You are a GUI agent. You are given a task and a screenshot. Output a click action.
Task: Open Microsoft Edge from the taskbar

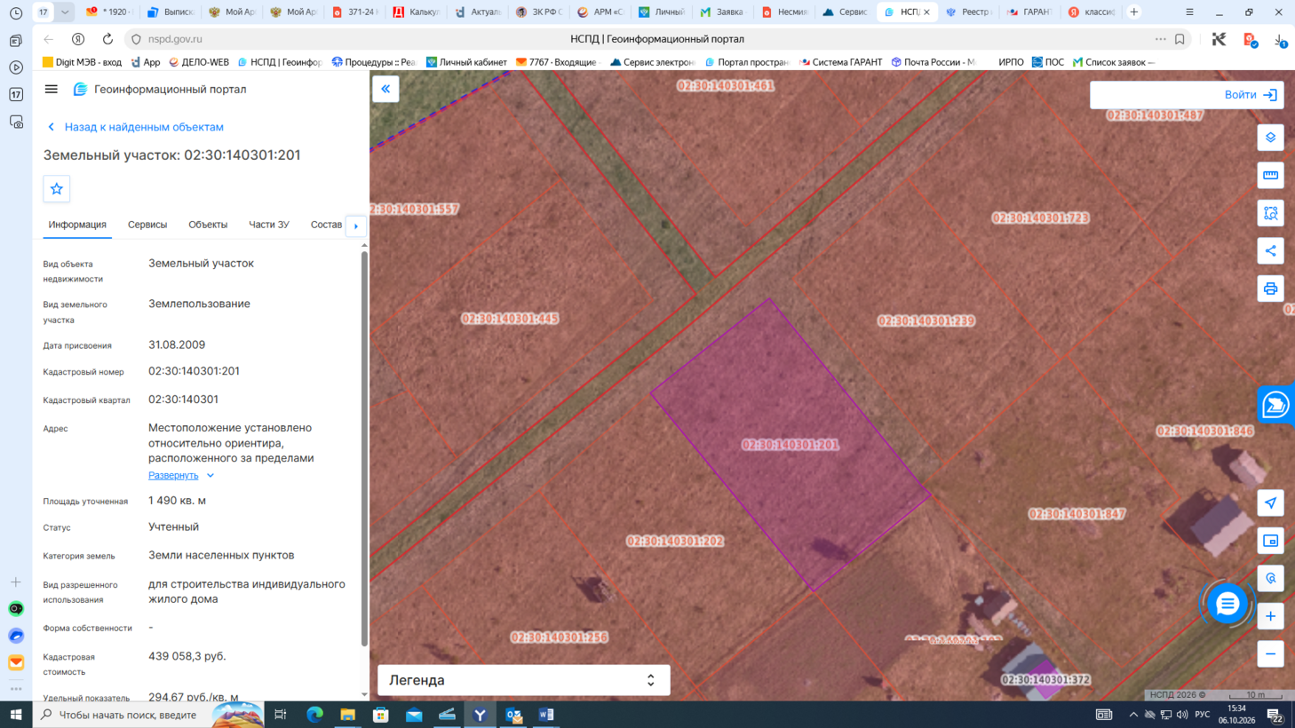314,715
